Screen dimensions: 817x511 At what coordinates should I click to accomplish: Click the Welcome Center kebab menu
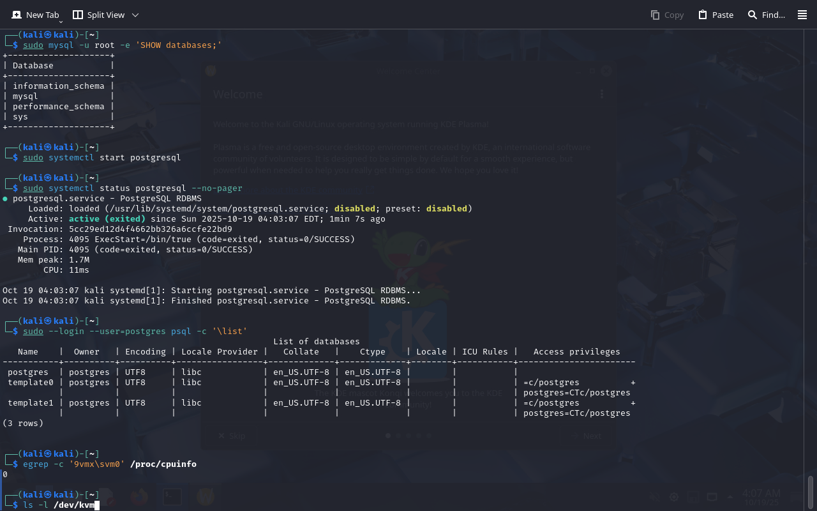click(601, 94)
